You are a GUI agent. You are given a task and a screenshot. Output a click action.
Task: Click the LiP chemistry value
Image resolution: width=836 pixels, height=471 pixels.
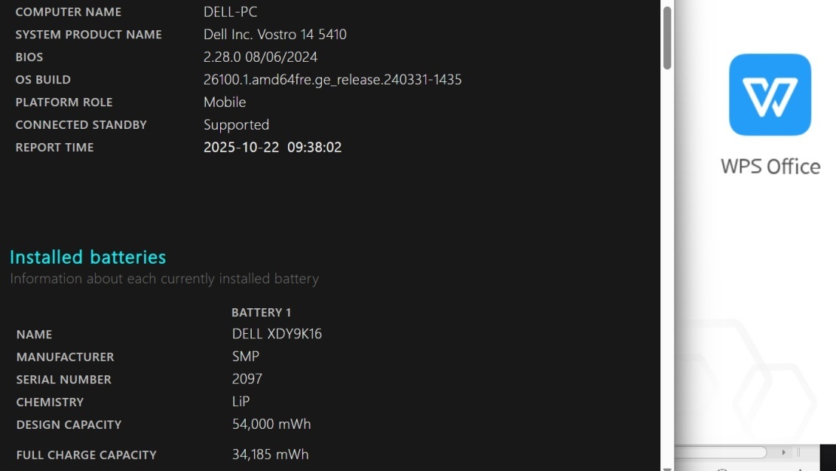click(x=240, y=402)
